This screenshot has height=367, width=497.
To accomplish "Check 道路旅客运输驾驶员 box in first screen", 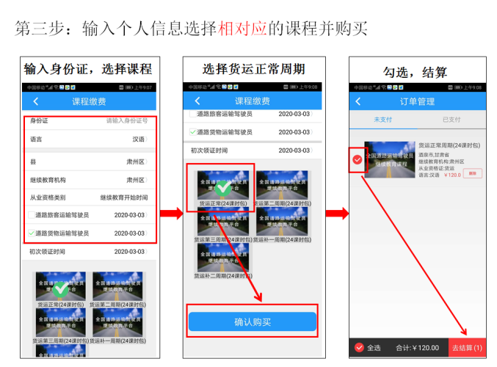I will point(31,215).
